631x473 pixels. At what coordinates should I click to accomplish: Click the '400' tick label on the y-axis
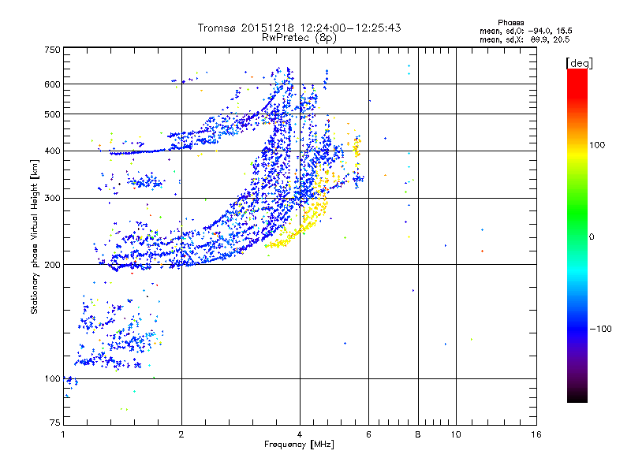point(52,151)
